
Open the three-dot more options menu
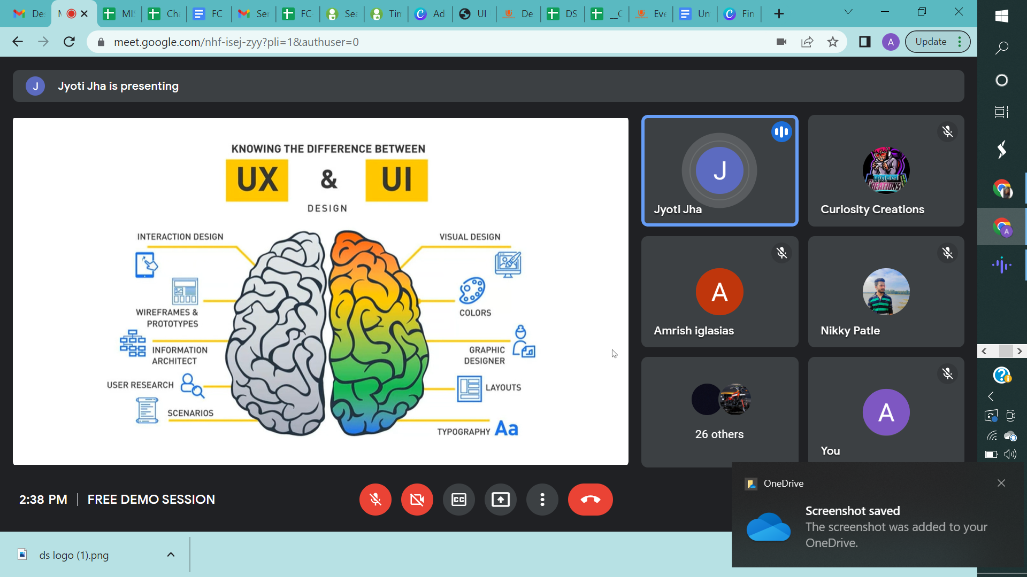click(x=542, y=500)
